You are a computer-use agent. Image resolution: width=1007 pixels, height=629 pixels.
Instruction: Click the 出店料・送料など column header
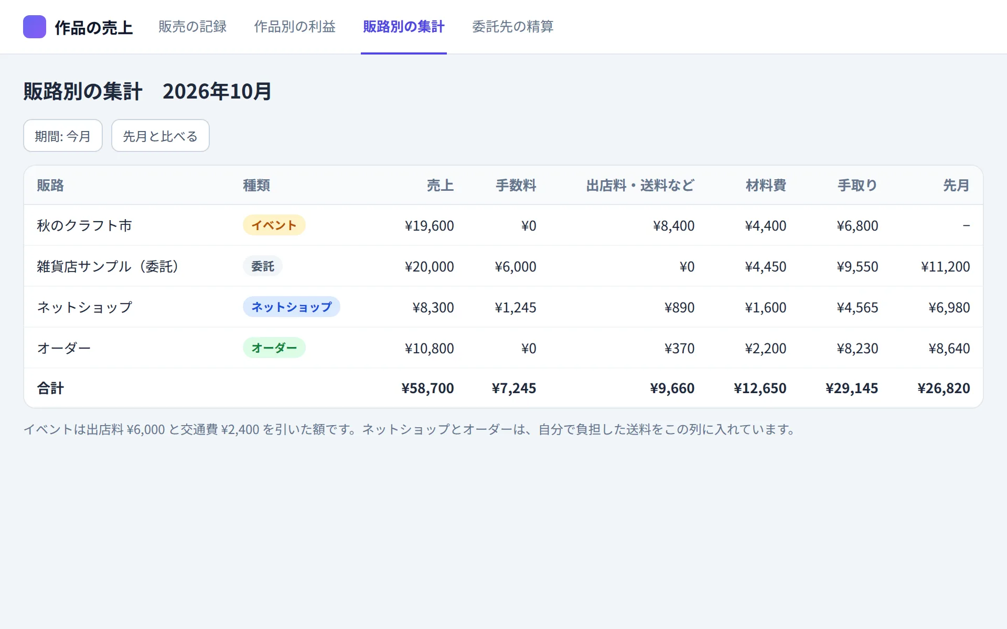(x=640, y=186)
